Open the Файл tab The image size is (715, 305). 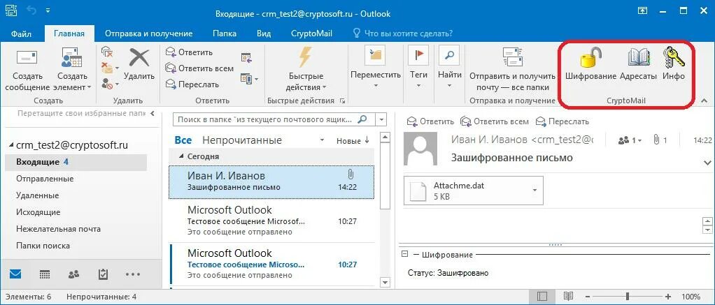click(22, 34)
